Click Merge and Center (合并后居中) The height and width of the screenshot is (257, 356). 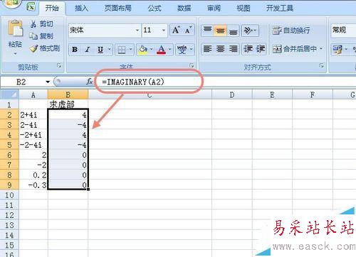point(295,49)
